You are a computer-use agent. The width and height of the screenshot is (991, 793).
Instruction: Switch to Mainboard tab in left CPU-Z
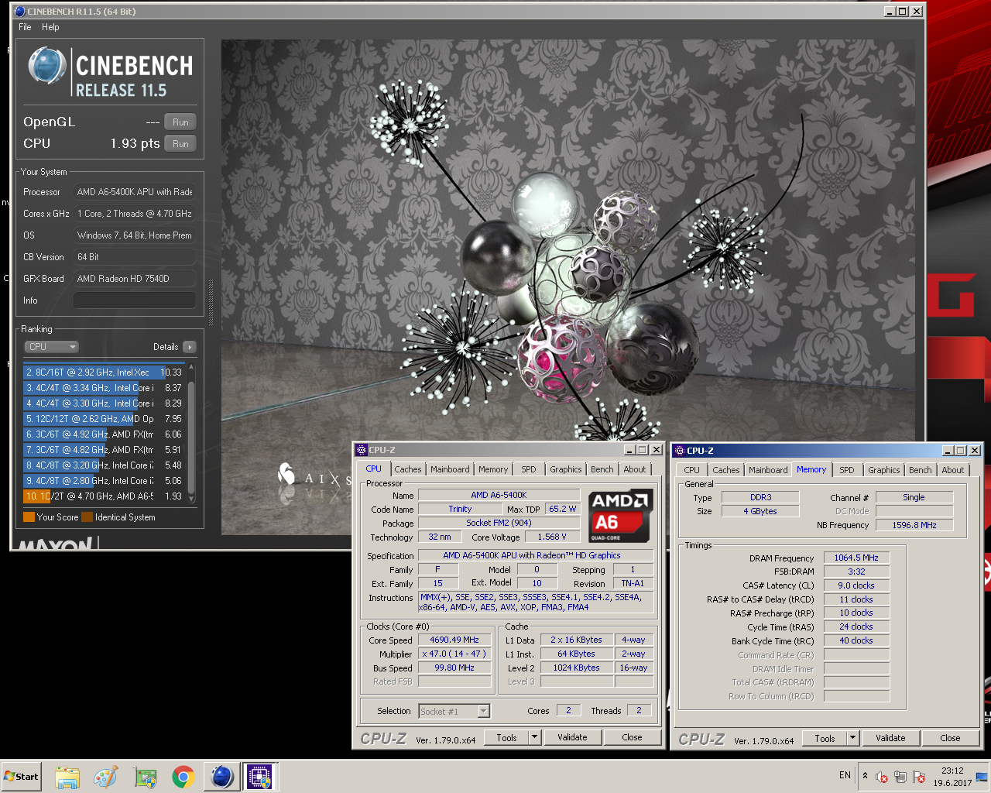pyautogui.click(x=450, y=469)
